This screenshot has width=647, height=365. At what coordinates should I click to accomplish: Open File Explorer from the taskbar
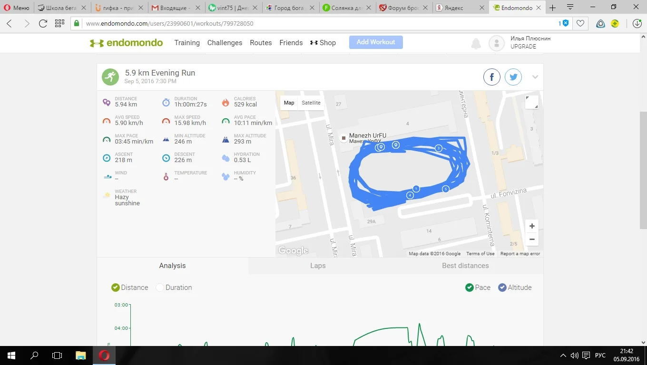click(x=81, y=355)
